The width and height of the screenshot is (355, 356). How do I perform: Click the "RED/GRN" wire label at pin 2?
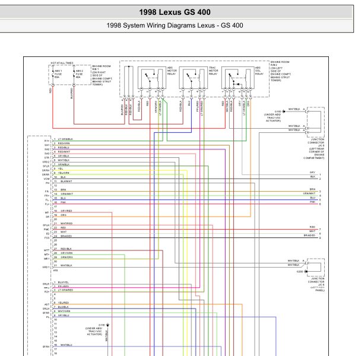click(x=64, y=143)
